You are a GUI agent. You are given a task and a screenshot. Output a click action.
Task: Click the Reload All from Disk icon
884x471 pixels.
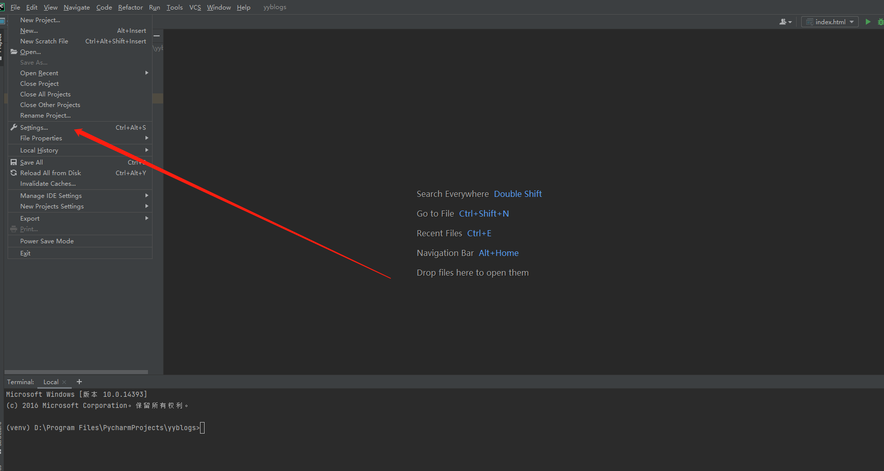pos(14,173)
